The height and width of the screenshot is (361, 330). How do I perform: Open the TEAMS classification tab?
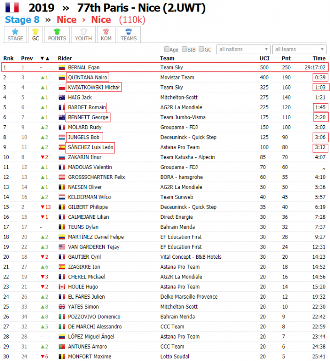(x=128, y=34)
